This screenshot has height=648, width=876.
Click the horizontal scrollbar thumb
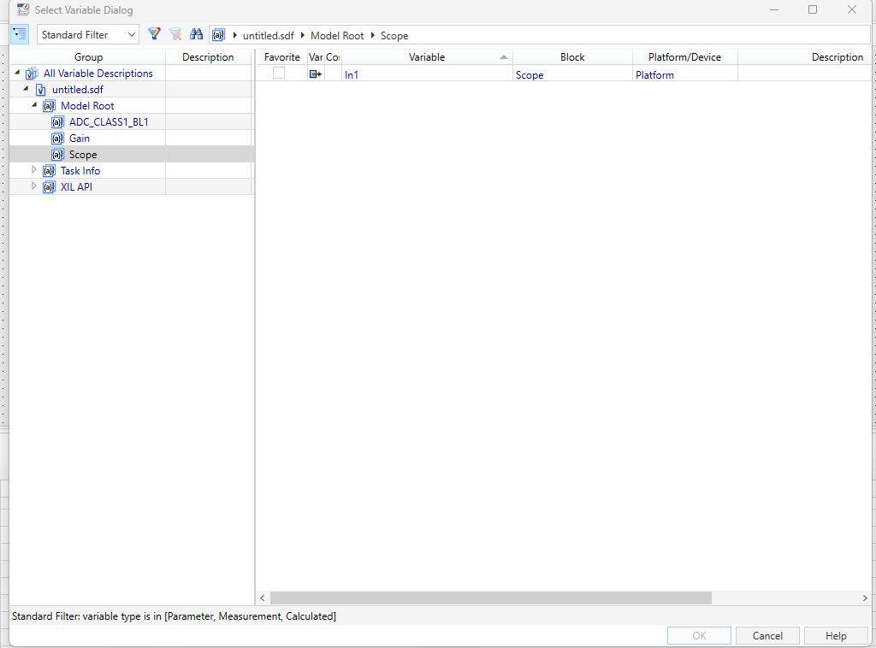tap(490, 598)
